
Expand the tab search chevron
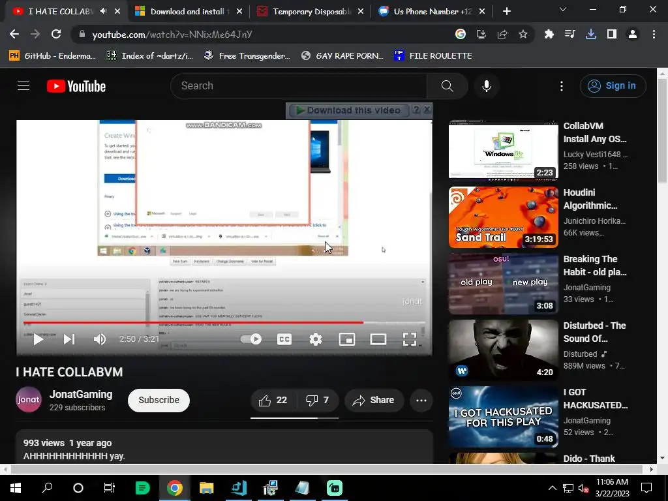(x=563, y=9)
